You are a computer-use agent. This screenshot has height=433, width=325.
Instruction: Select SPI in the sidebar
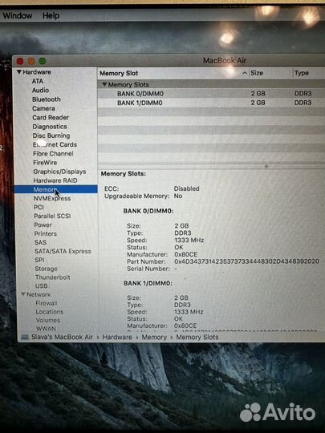click(x=39, y=260)
